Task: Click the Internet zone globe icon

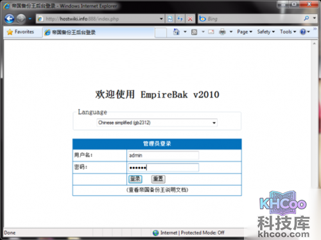Action: (x=155, y=233)
